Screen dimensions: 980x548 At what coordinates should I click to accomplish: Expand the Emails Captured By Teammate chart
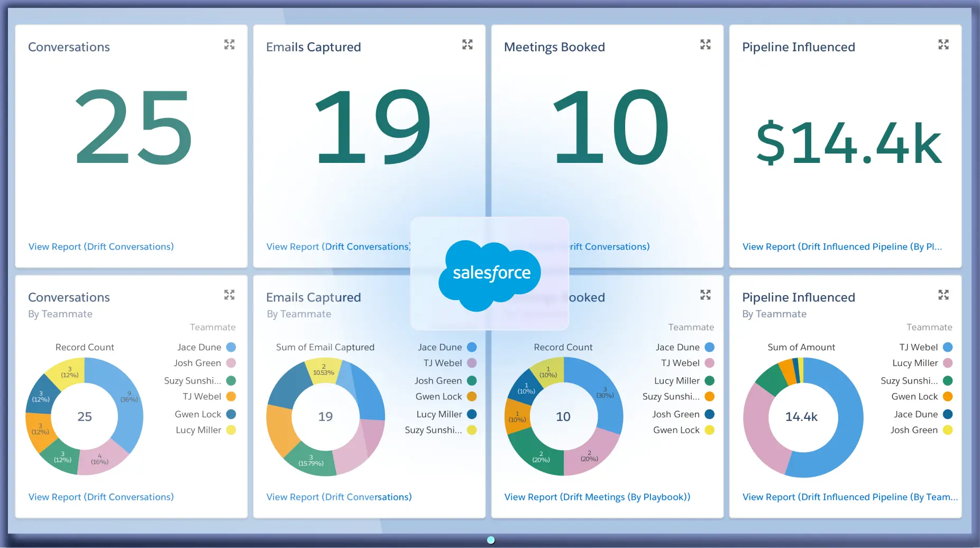tap(468, 295)
